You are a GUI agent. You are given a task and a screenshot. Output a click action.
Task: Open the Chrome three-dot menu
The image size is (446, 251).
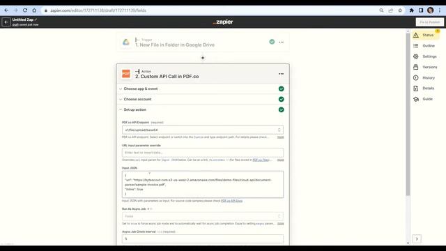point(440,10)
